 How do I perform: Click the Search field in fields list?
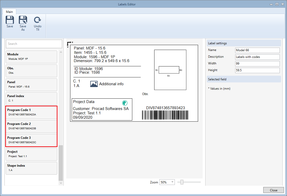(x=34, y=44)
